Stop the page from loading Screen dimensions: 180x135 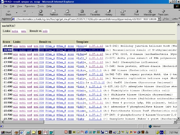[x=40, y=12]
